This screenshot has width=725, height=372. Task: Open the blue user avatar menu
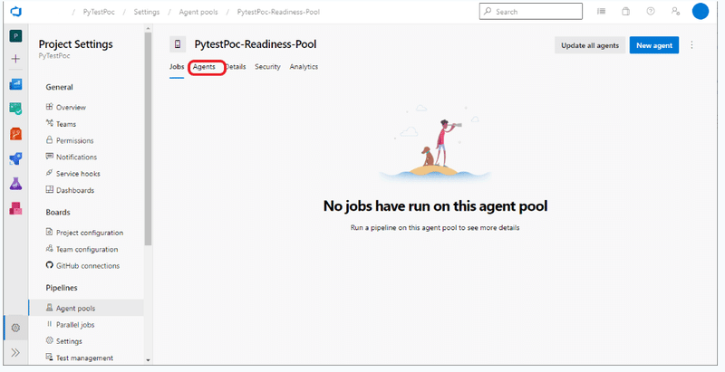coord(700,12)
